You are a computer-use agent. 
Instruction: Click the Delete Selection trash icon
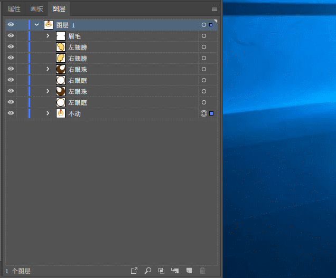[202, 271]
